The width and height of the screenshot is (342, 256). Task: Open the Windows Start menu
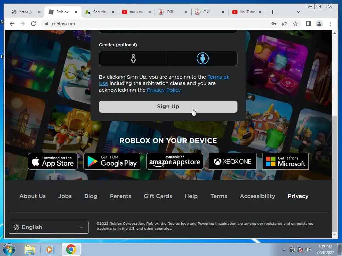point(9,249)
